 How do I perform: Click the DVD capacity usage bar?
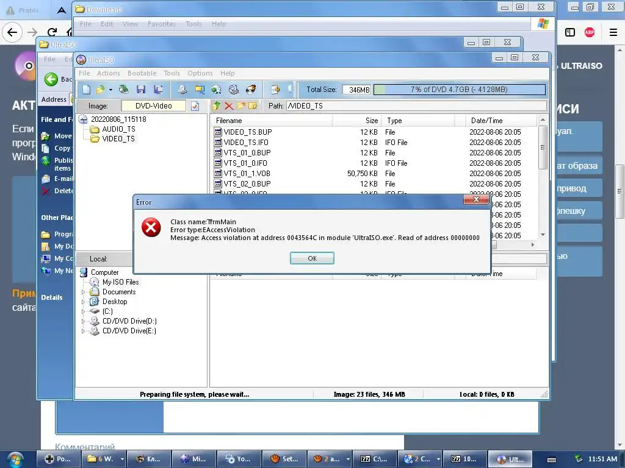click(x=459, y=90)
